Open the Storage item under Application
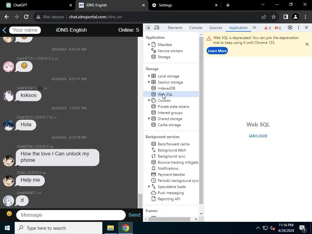Viewport: 312px width, 234px height. 164,57
